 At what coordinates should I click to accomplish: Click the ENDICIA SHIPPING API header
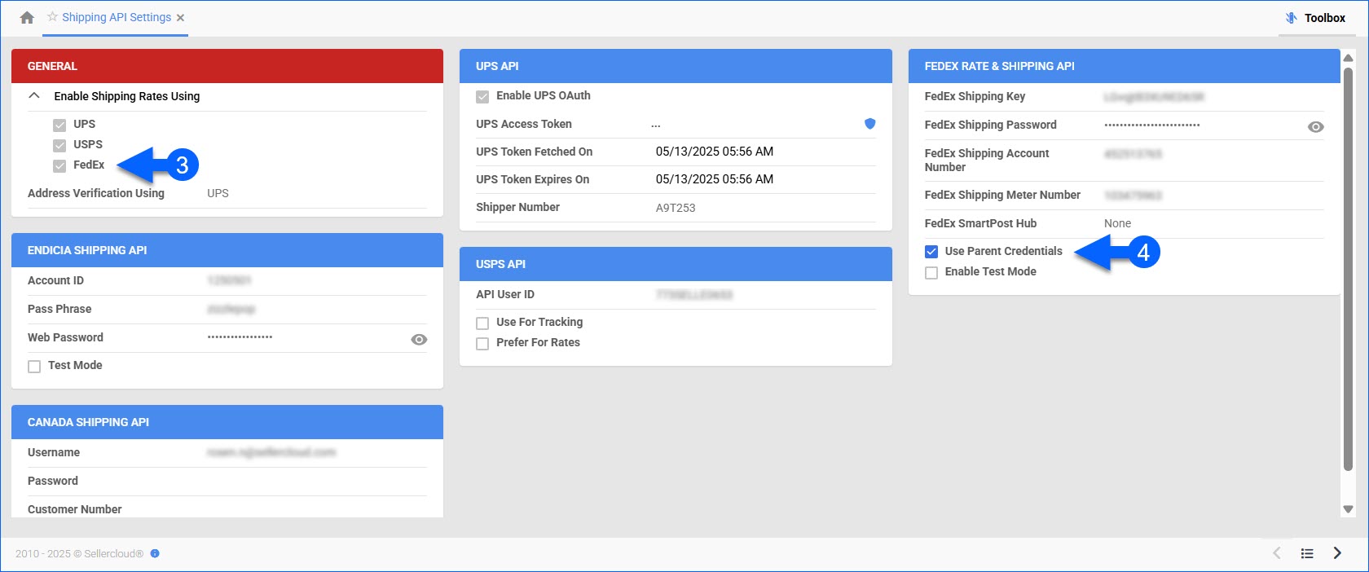(x=227, y=250)
